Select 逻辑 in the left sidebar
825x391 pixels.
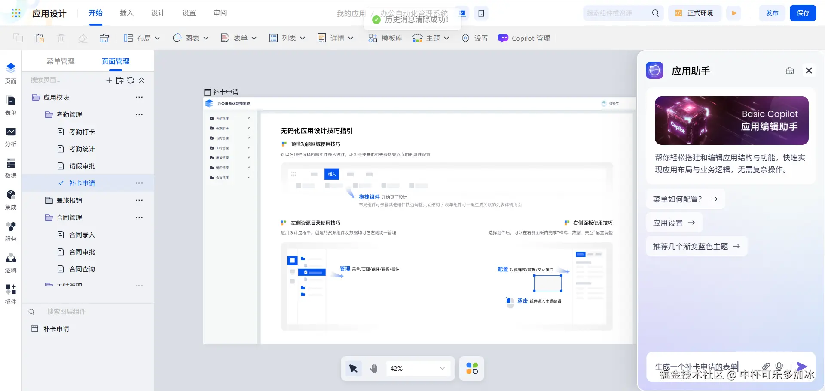pos(11,263)
